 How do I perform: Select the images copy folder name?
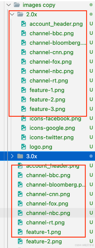39,5
